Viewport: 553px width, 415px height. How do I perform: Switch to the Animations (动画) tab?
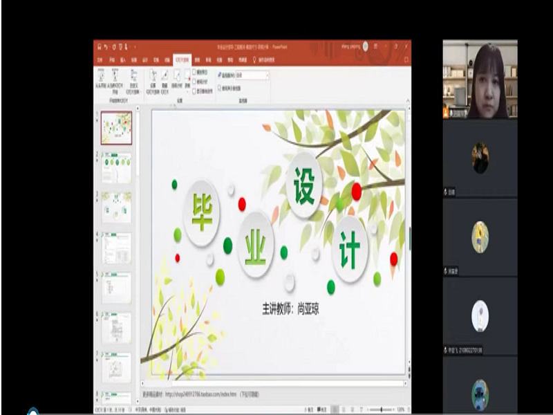(167, 60)
